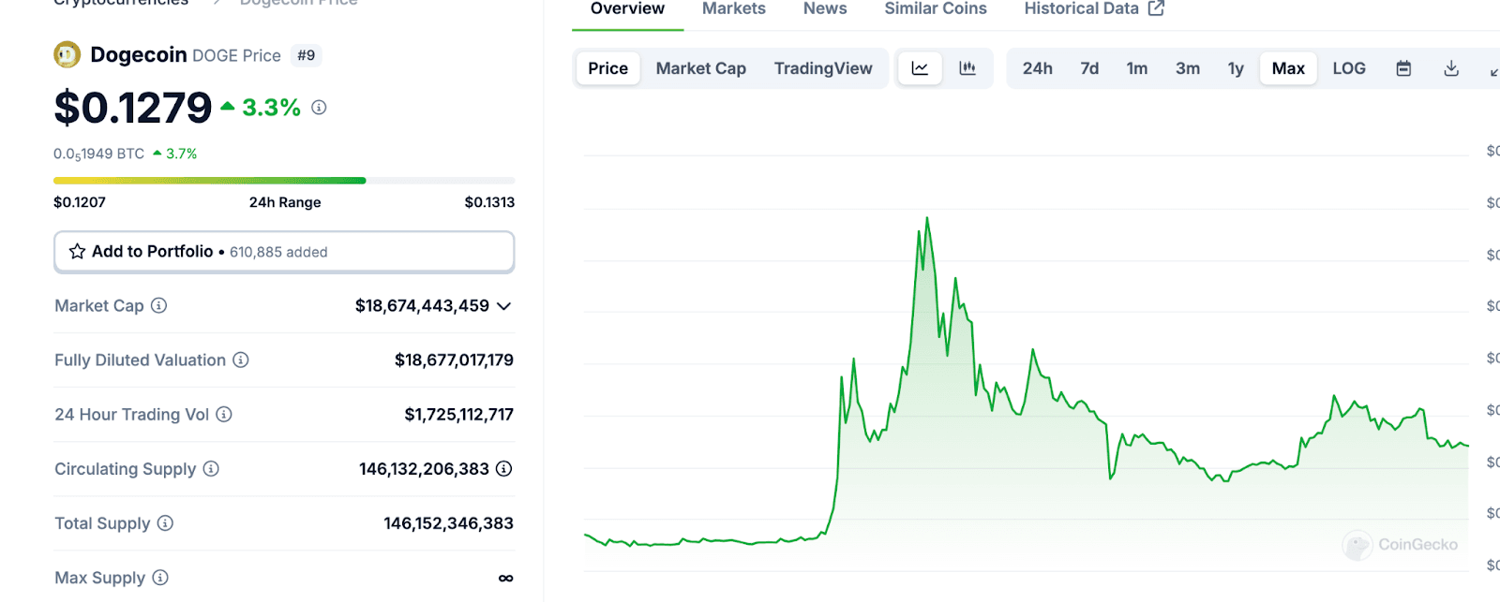Click the 610,885 added text
The width and height of the screenshot is (1500, 602).
click(278, 252)
